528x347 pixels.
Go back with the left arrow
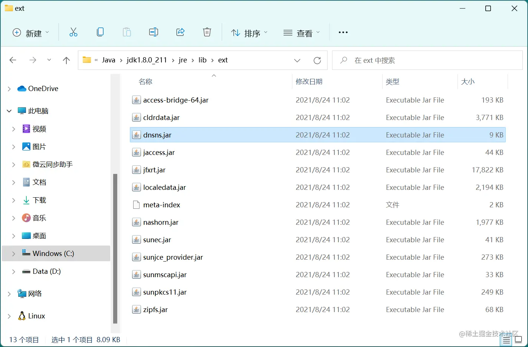click(x=13, y=60)
